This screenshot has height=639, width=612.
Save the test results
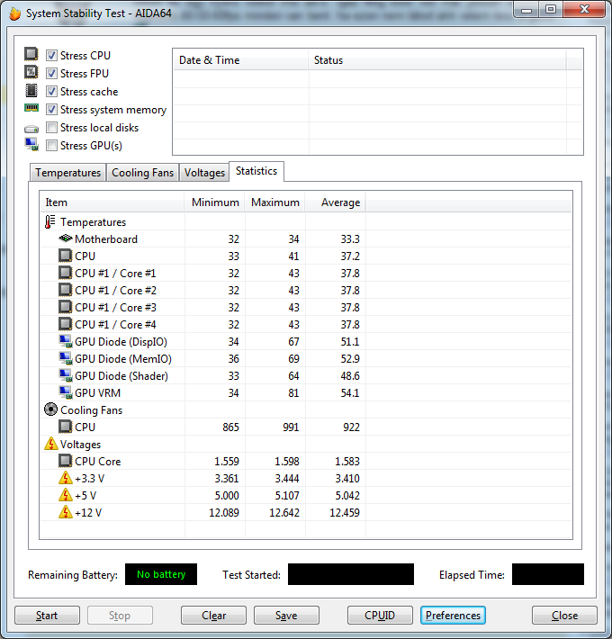click(286, 615)
